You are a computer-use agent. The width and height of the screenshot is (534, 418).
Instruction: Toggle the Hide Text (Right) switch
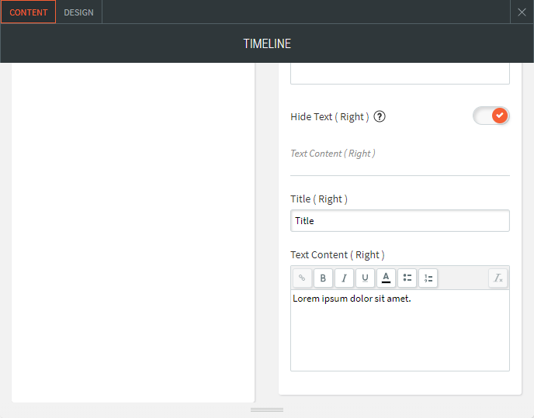[x=491, y=116]
